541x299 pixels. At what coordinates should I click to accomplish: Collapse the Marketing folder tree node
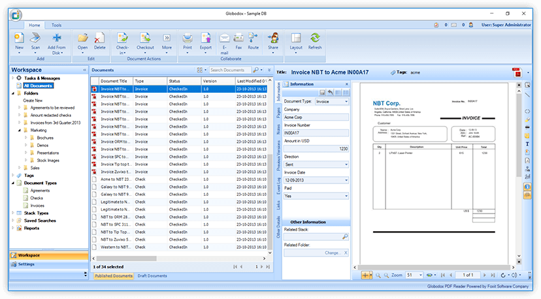20,131
